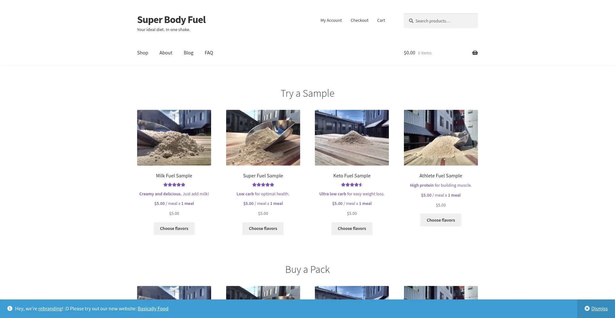Click Milk Fuel Sample star rating
The height and width of the screenshot is (318, 615).
click(174, 185)
